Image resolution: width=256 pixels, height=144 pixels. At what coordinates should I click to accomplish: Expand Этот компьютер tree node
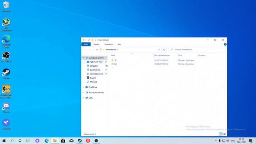(83, 92)
